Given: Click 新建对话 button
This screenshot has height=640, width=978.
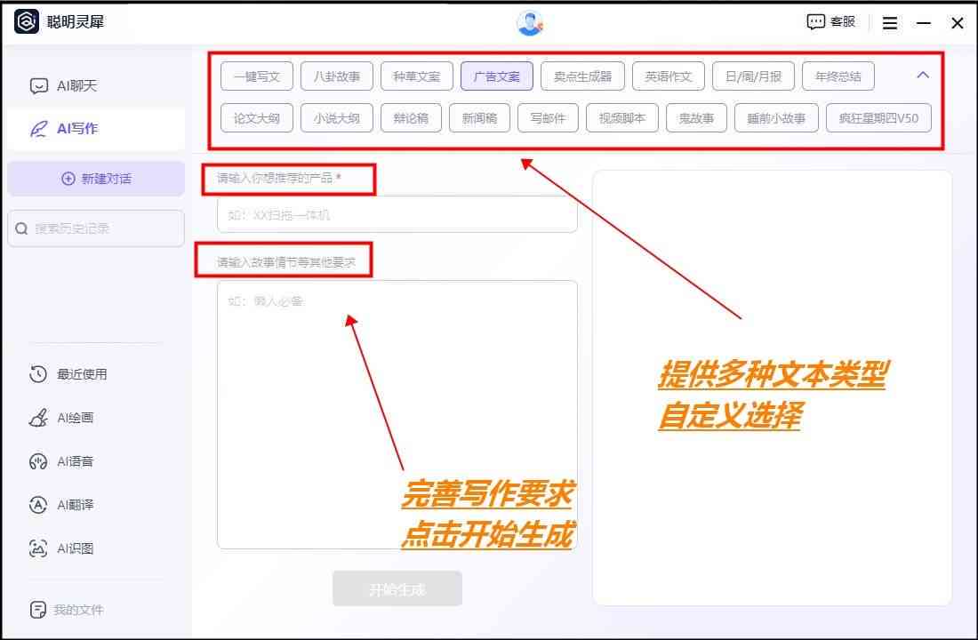Looking at the screenshot, I should (x=96, y=179).
